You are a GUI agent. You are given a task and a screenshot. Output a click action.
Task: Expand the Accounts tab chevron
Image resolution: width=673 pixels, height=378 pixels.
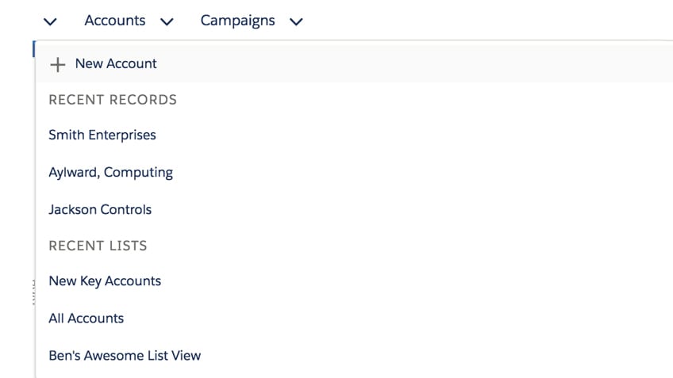click(167, 21)
